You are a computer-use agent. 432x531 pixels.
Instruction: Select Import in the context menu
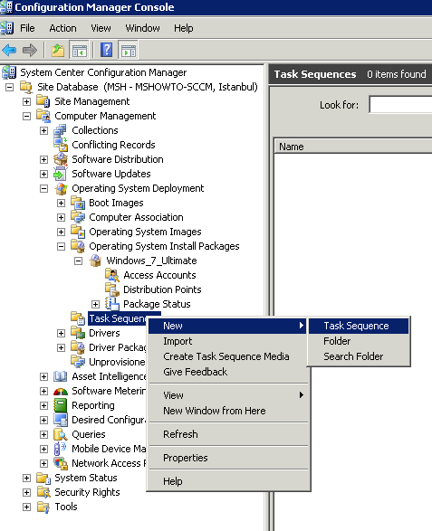click(x=228, y=341)
